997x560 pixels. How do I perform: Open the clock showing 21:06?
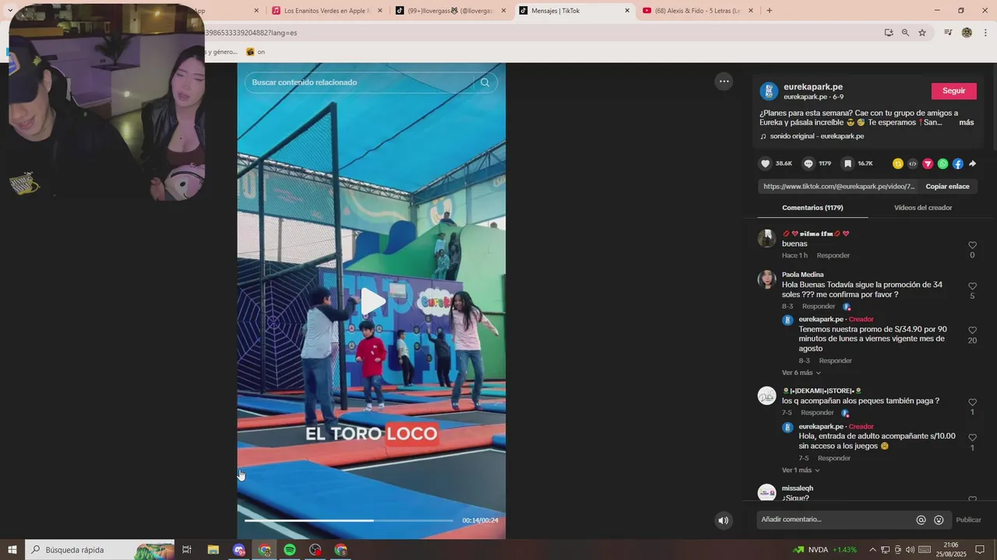[950, 550]
